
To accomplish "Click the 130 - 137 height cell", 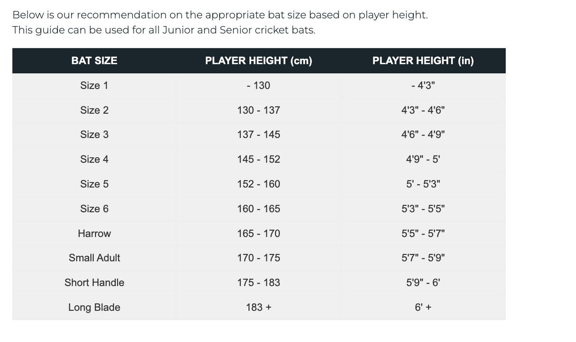I will pos(259,110).
